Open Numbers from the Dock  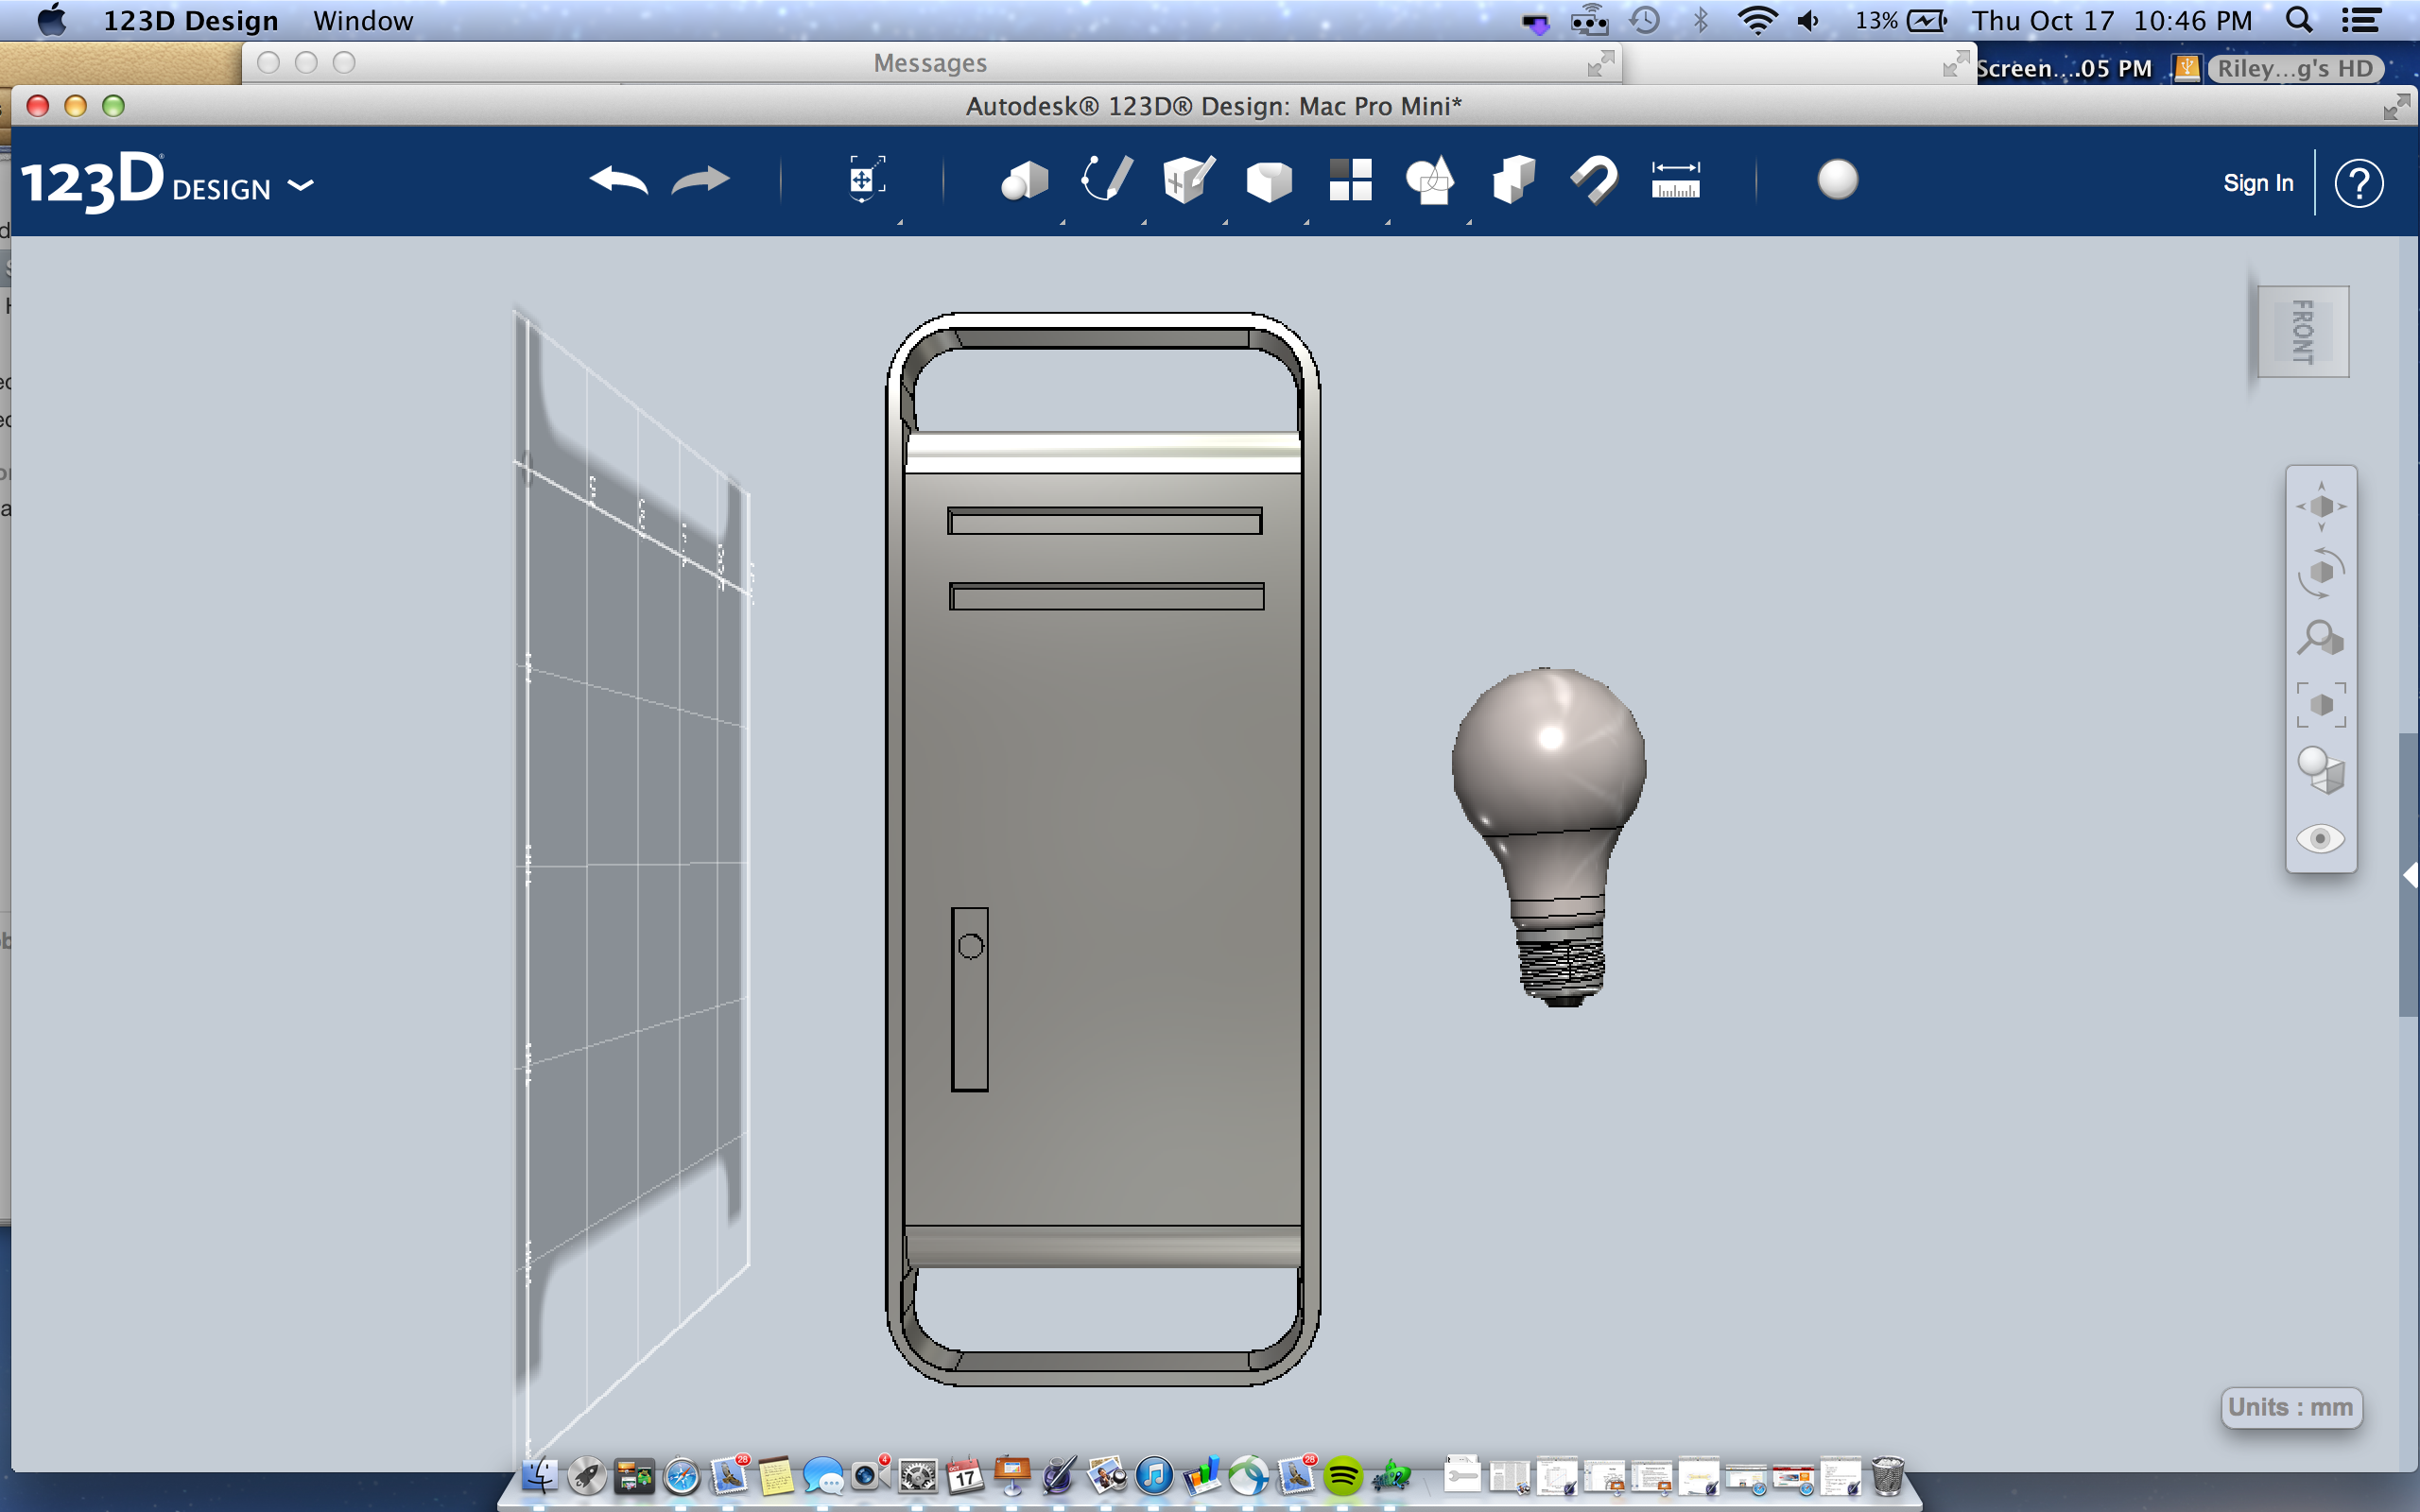[1202, 1475]
